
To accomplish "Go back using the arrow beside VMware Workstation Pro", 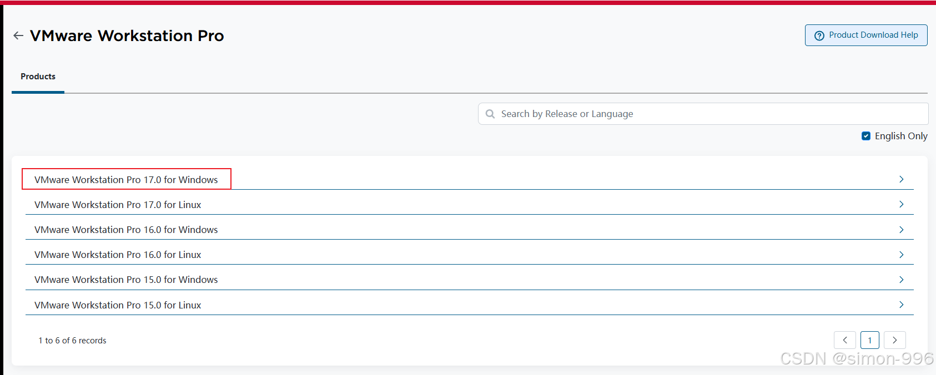I will click(18, 36).
